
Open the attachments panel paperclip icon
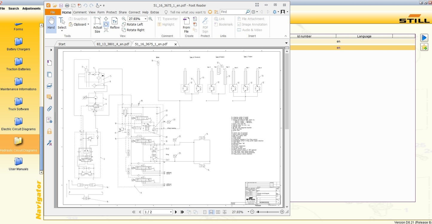(49, 109)
